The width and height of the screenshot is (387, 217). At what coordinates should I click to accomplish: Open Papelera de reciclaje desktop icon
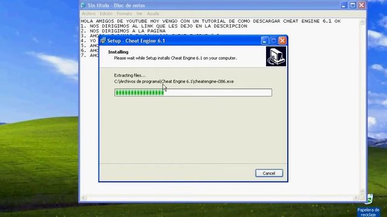[368, 205]
